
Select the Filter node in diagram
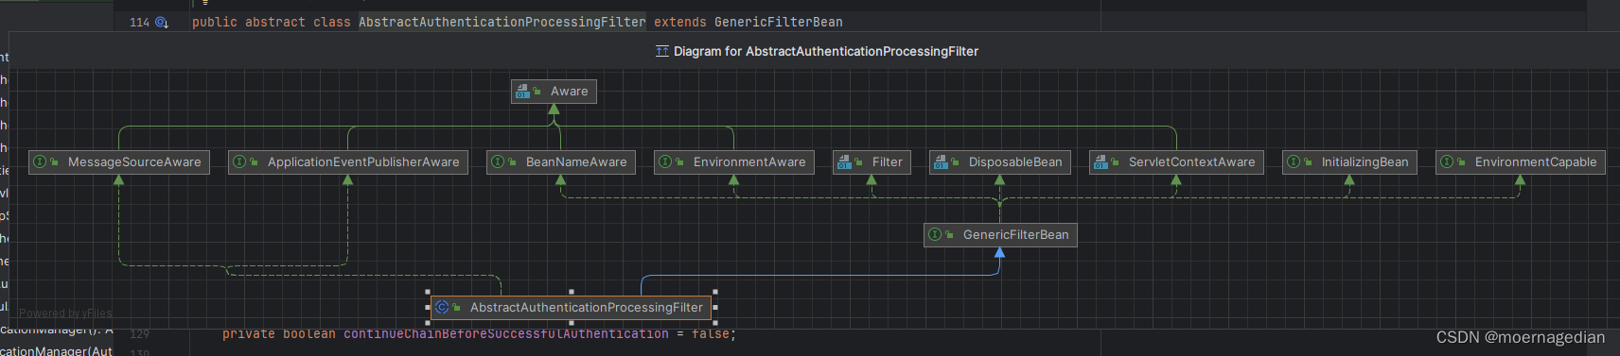872,162
